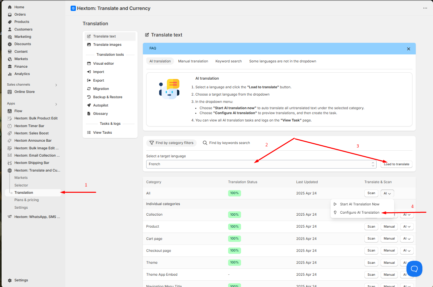
Task: Open the three-dot more menu
Action: click(425, 8)
